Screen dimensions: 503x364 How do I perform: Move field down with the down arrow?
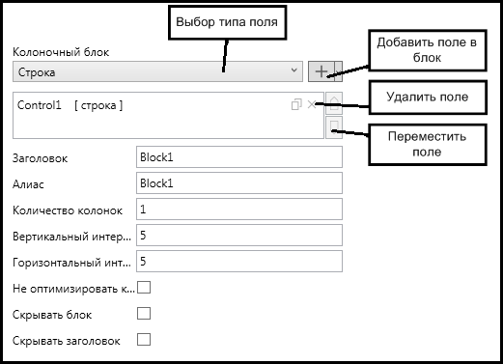tap(334, 127)
